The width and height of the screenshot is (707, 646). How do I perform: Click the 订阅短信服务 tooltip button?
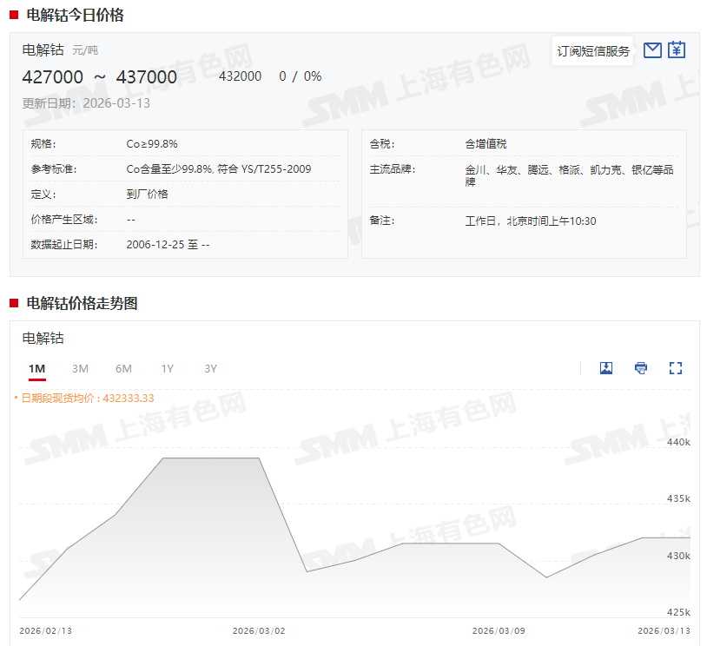coord(593,51)
